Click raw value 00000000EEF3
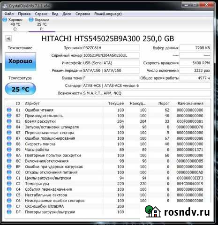Viewport: 218px width, 225px height. 190,178
